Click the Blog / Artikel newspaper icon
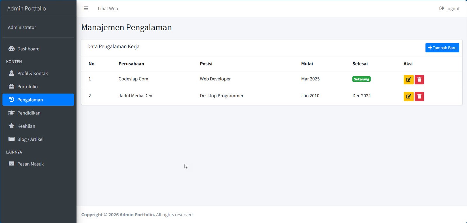This screenshot has width=467, height=223. point(11,139)
